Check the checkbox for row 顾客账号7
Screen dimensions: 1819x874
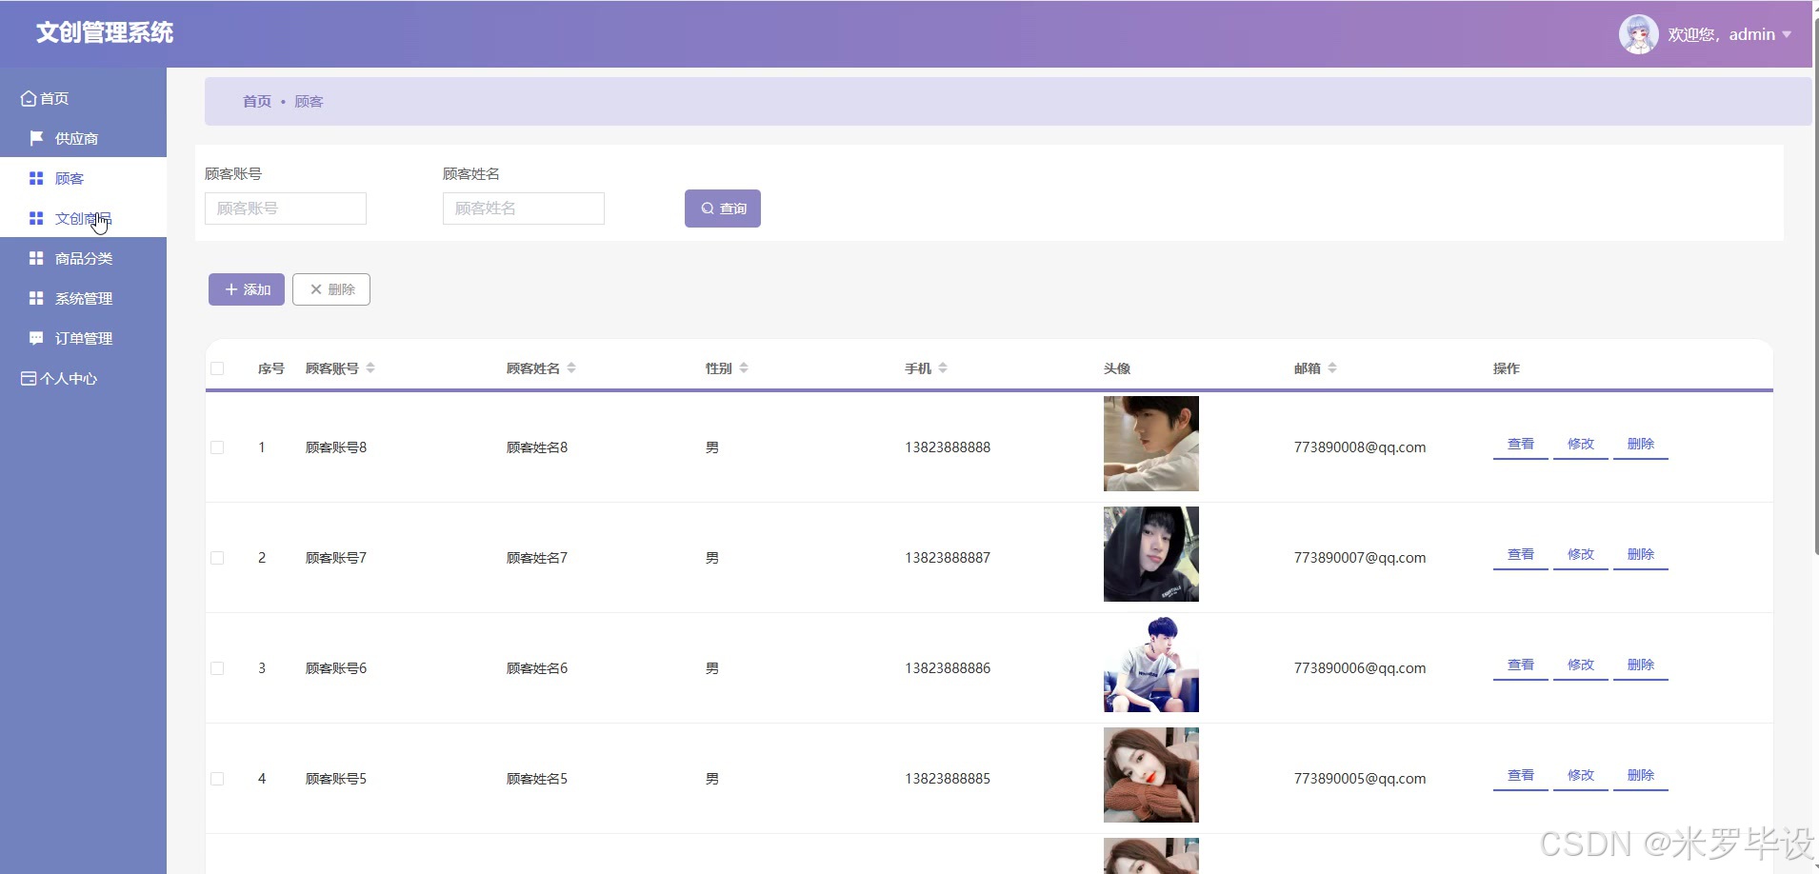tap(217, 558)
